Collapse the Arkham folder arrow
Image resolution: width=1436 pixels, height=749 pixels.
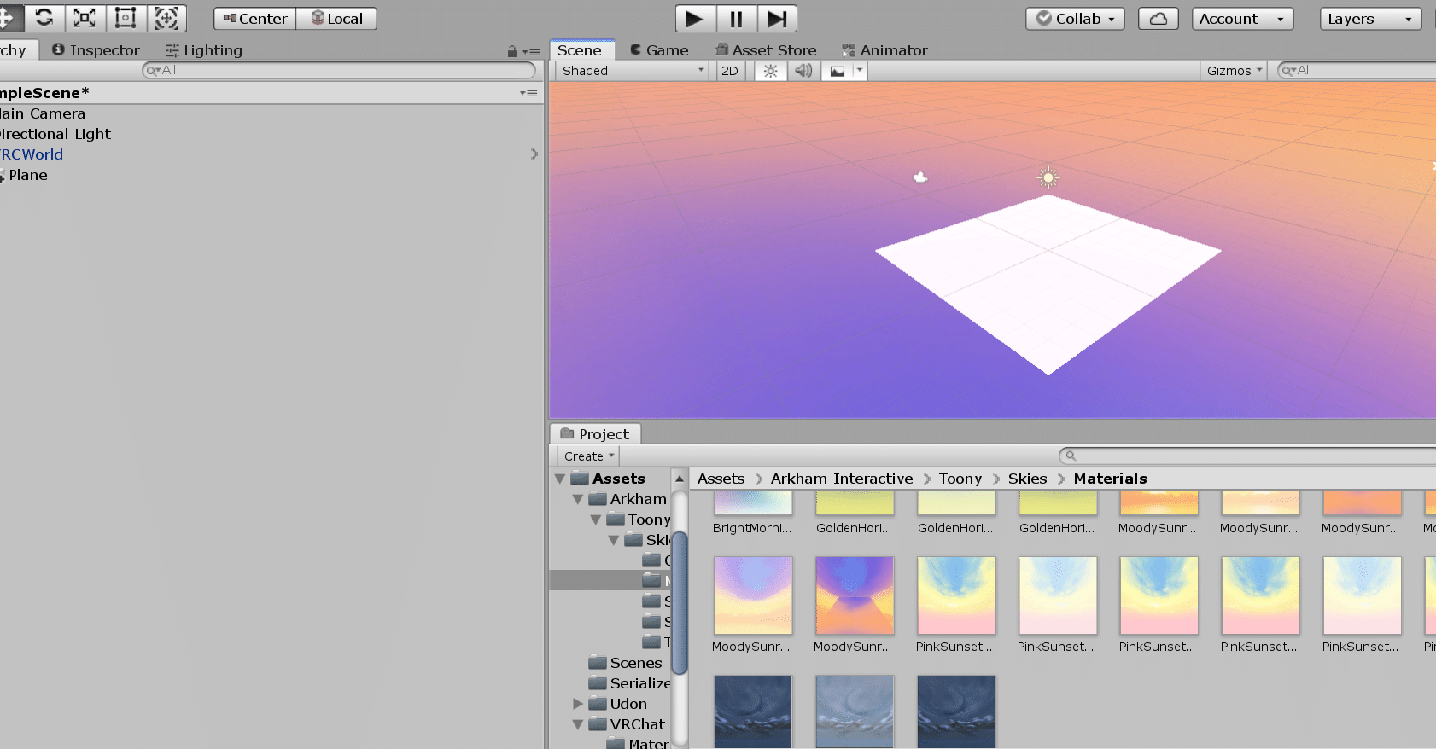578,500
